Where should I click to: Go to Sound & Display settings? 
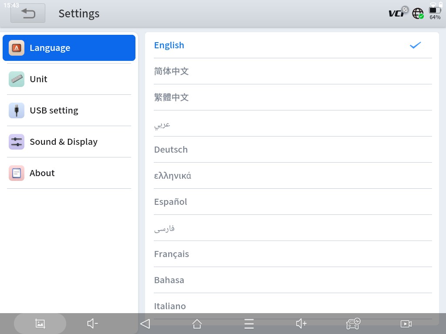pos(69,142)
